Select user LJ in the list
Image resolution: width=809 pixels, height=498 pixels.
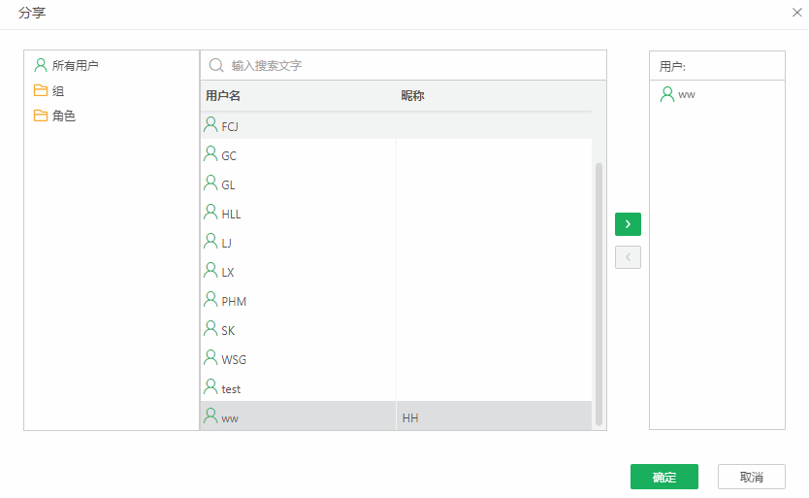396,243
